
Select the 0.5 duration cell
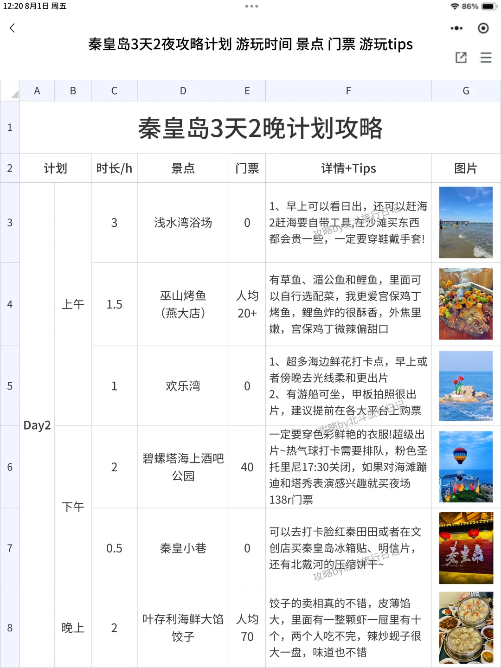pyautogui.click(x=114, y=548)
